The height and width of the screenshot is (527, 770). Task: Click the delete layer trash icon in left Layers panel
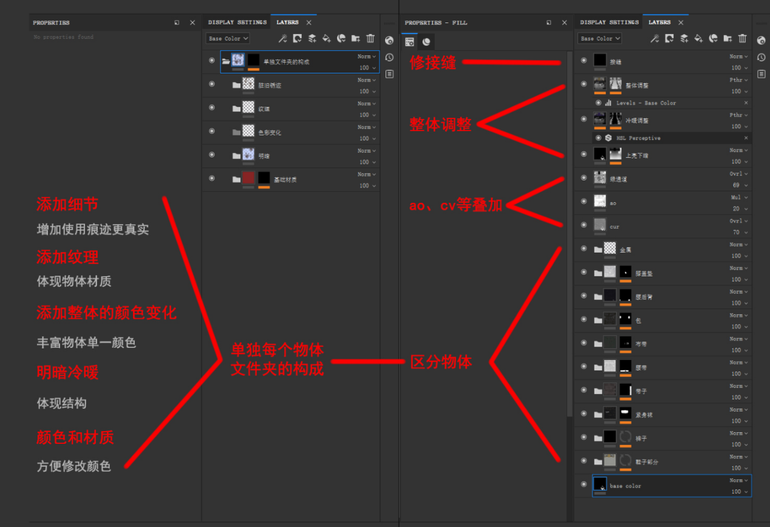pos(370,38)
